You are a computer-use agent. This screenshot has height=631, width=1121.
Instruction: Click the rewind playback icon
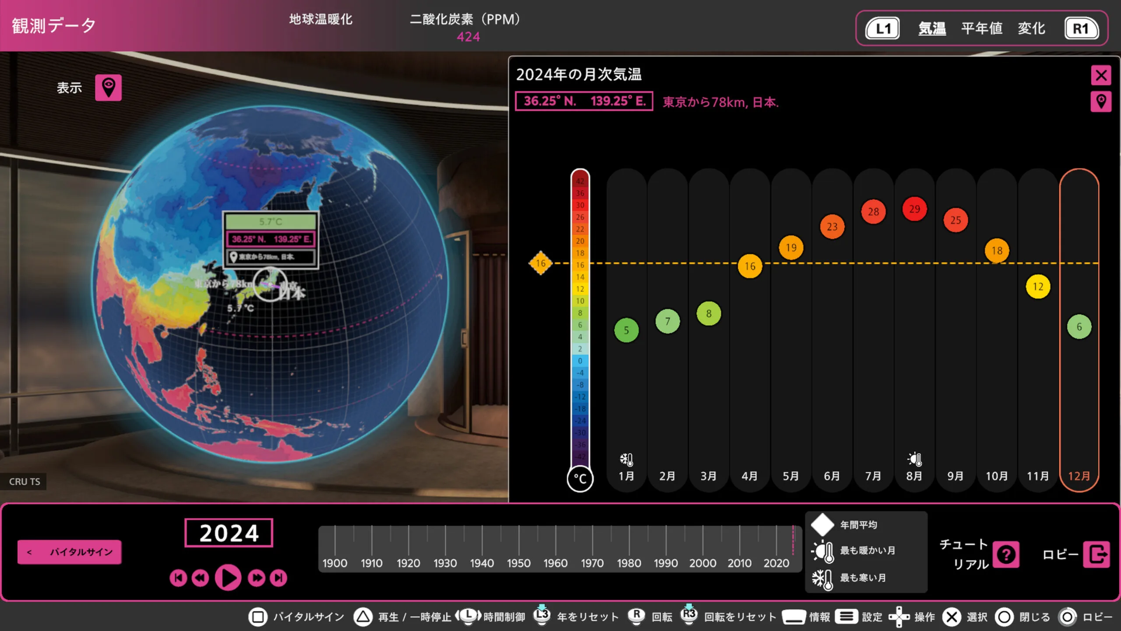point(201,578)
